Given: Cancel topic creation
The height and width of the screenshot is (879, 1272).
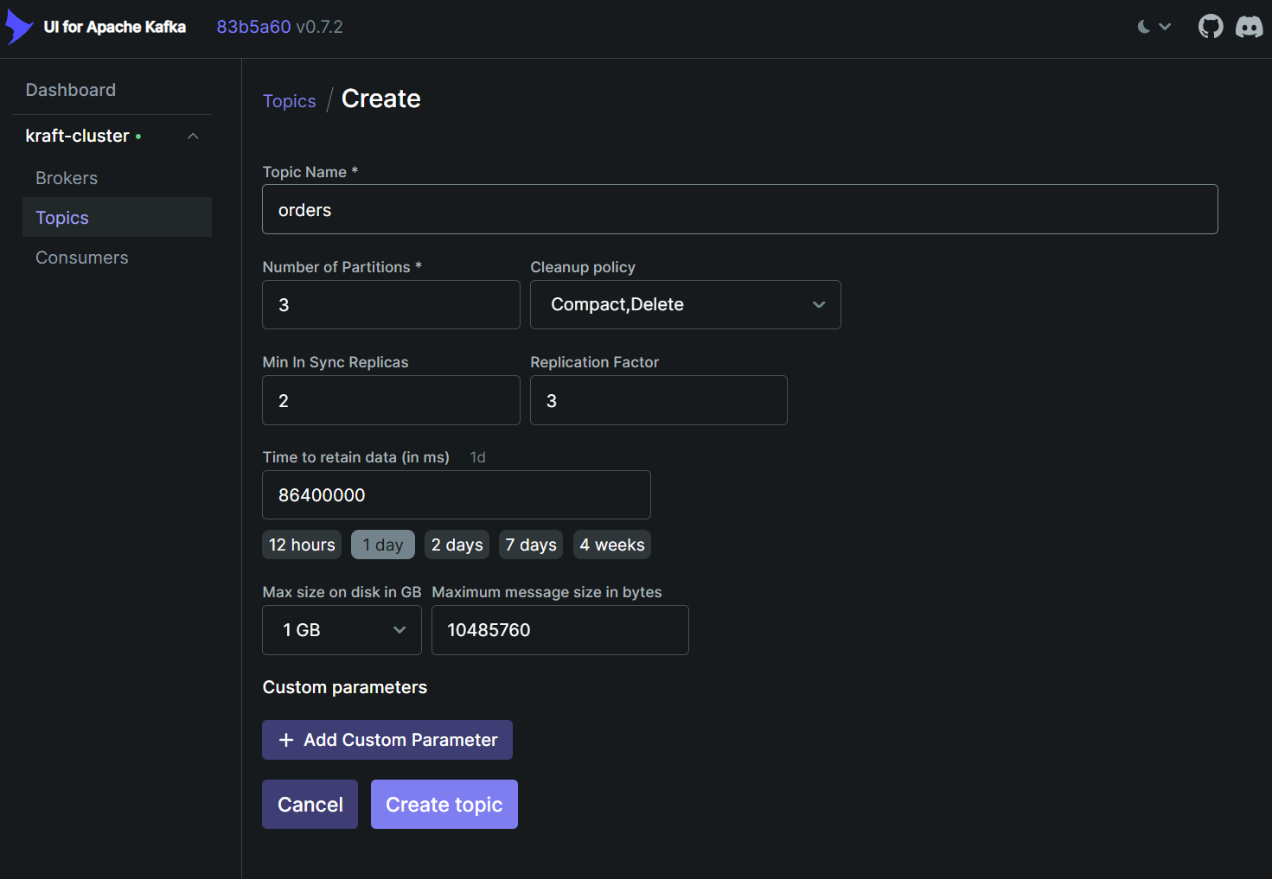Looking at the screenshot, I should pyautogui.click(x=310, y=805).
